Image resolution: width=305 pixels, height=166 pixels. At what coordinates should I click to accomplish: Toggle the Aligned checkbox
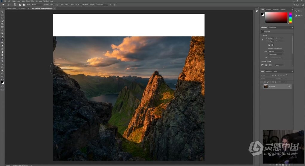coord(83,5)
